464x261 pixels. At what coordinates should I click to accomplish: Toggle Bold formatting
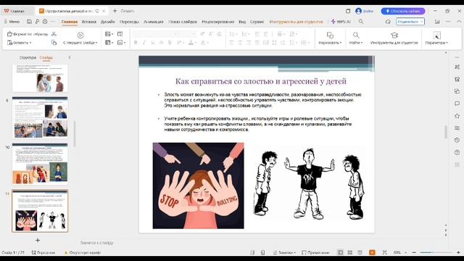tap(136, 43)
